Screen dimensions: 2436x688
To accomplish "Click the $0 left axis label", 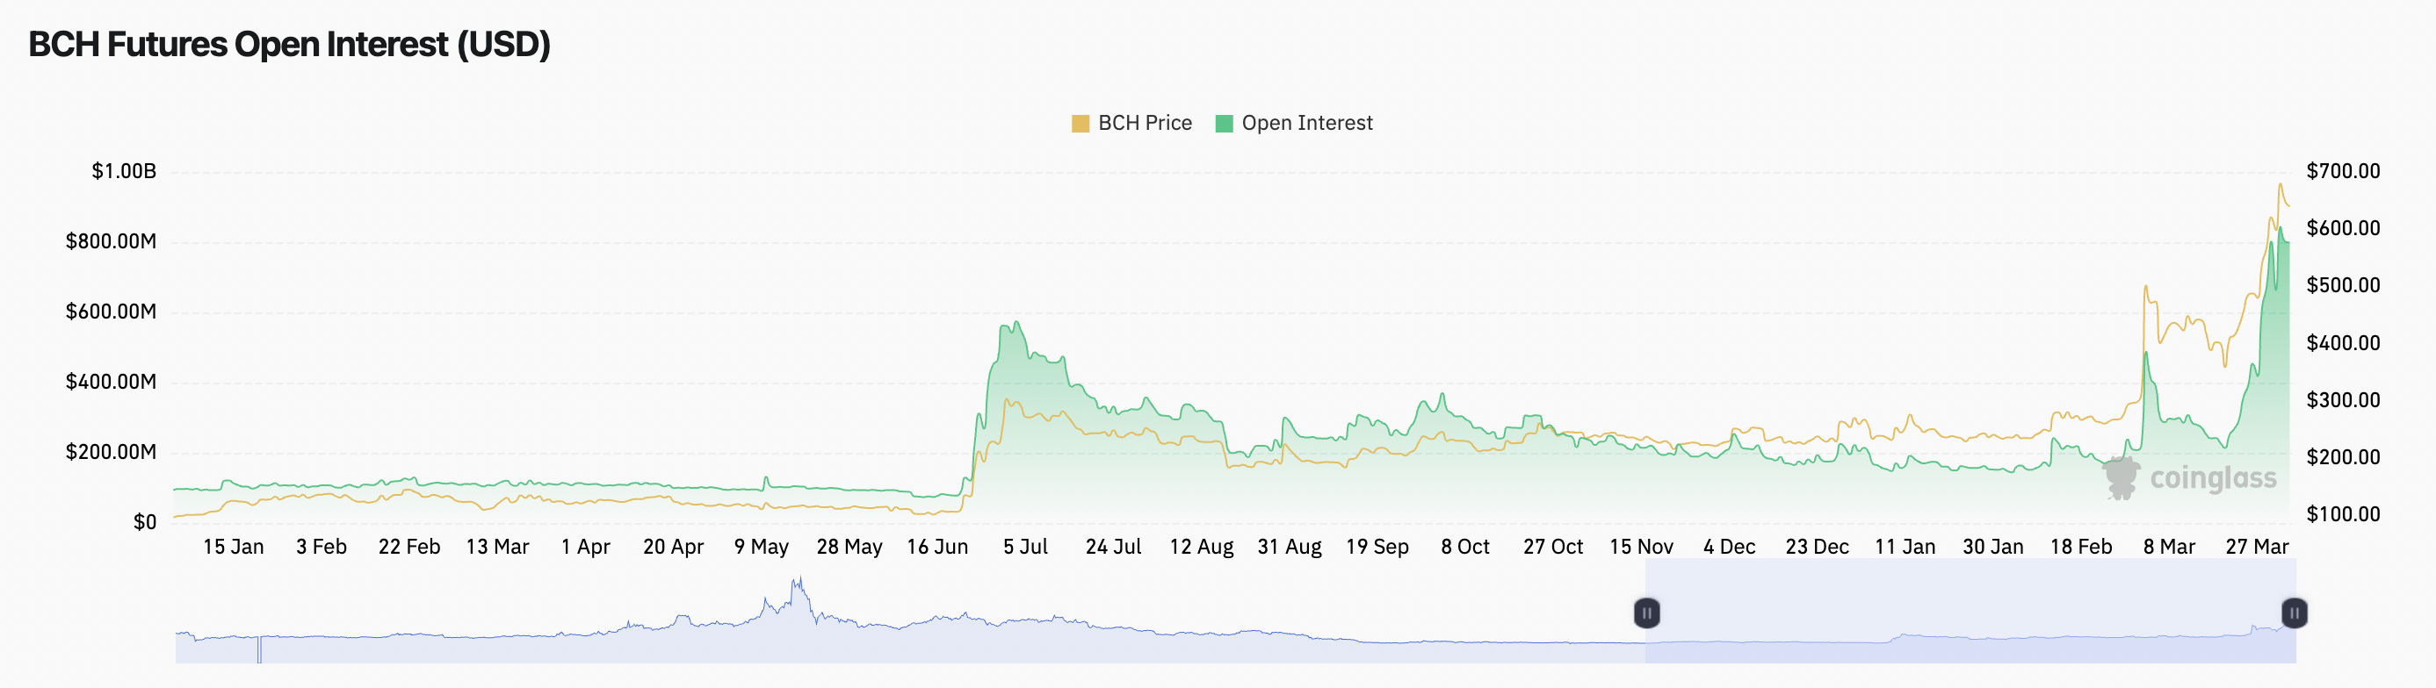I will click(x=145, y=523).
